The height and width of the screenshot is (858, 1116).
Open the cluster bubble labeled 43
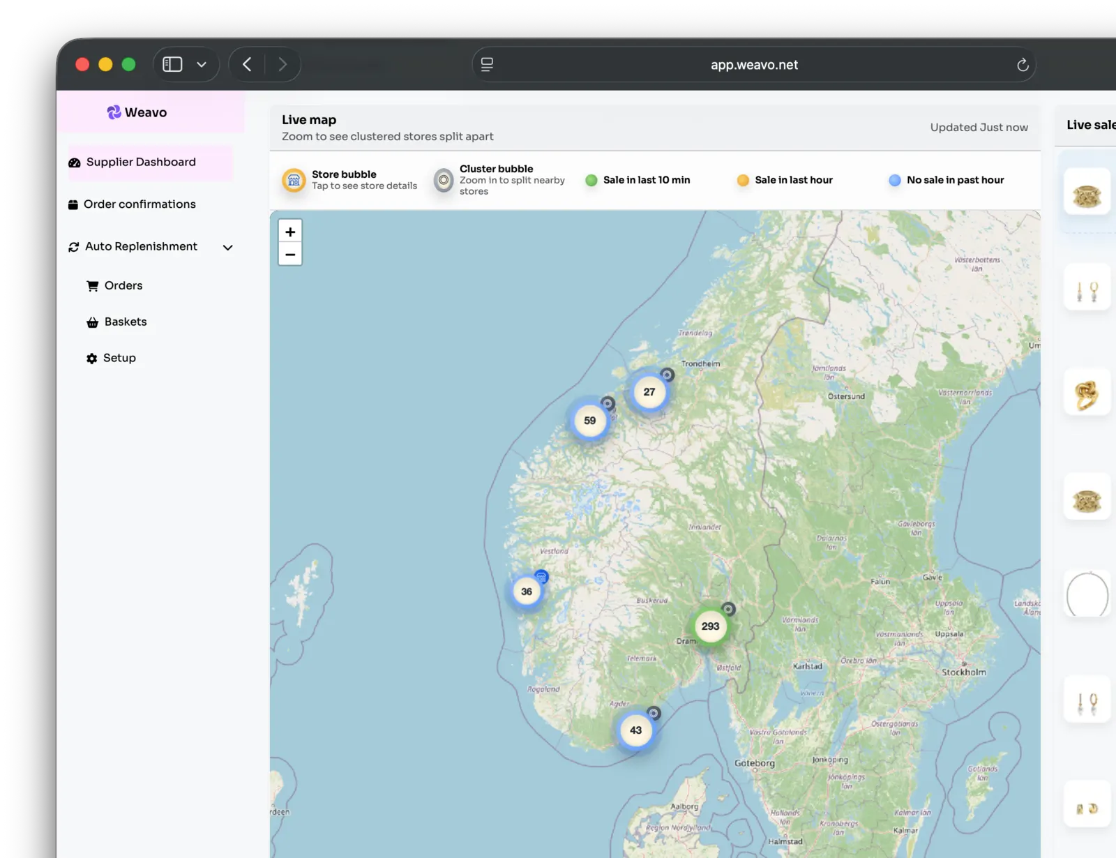pyautogui.click(x=635, y=730)
